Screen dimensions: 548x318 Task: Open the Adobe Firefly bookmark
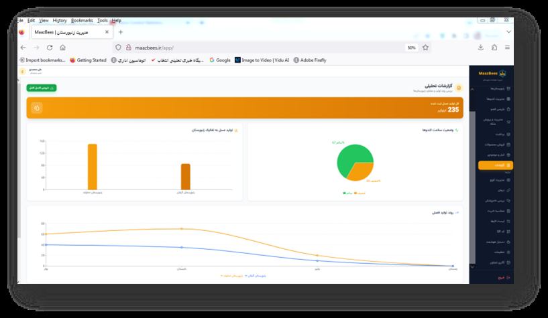[310, 60]
